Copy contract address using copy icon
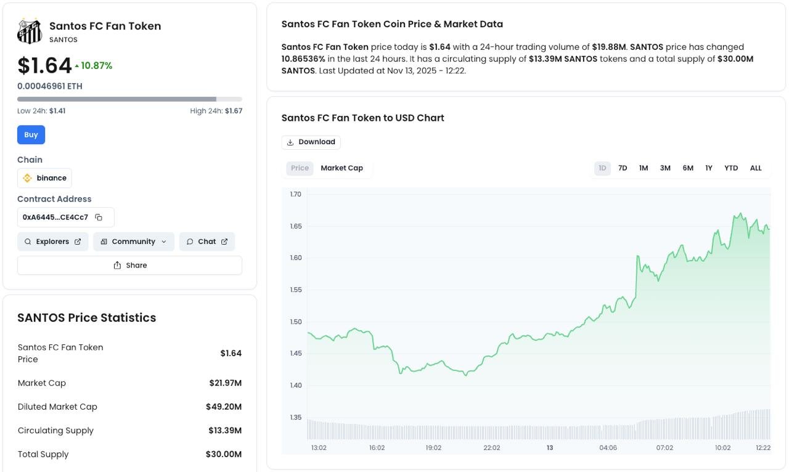 (x=99, y=218)
